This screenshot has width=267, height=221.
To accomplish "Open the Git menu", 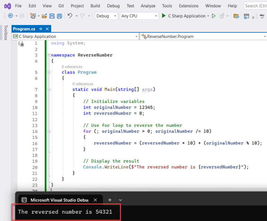I will click(x=61, y=6).
